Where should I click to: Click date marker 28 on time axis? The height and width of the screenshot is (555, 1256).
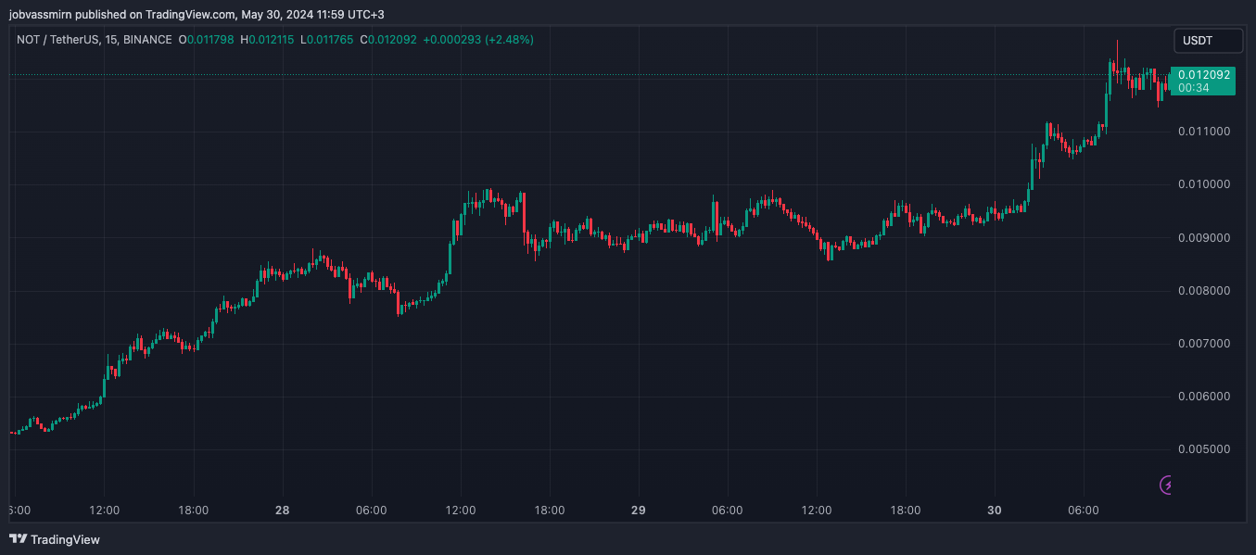tap(282, 511)
